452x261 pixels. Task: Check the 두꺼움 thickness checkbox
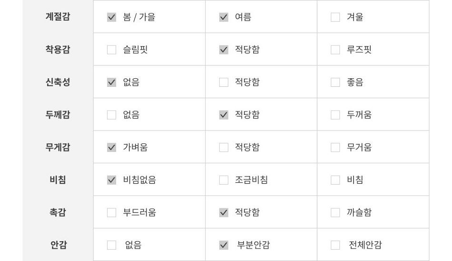pyautogui.click(x=335, y=115)
